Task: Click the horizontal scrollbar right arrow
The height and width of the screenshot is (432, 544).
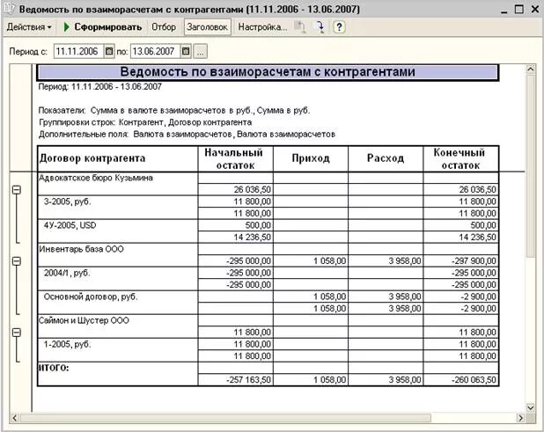Action: (520, 418)
